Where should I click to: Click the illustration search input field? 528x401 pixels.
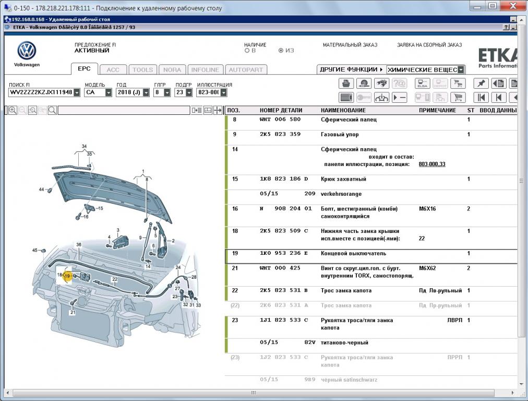click(x=124, y=110)
